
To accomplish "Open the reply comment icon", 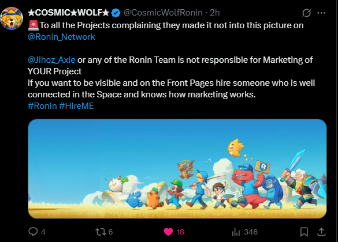I will [x=33, y=232].
